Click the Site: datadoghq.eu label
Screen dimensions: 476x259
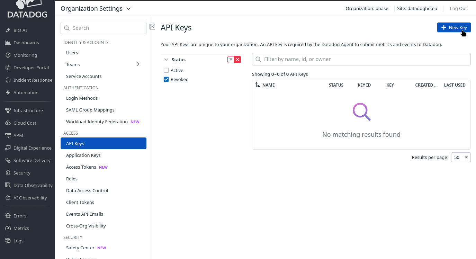coord(417,8)
